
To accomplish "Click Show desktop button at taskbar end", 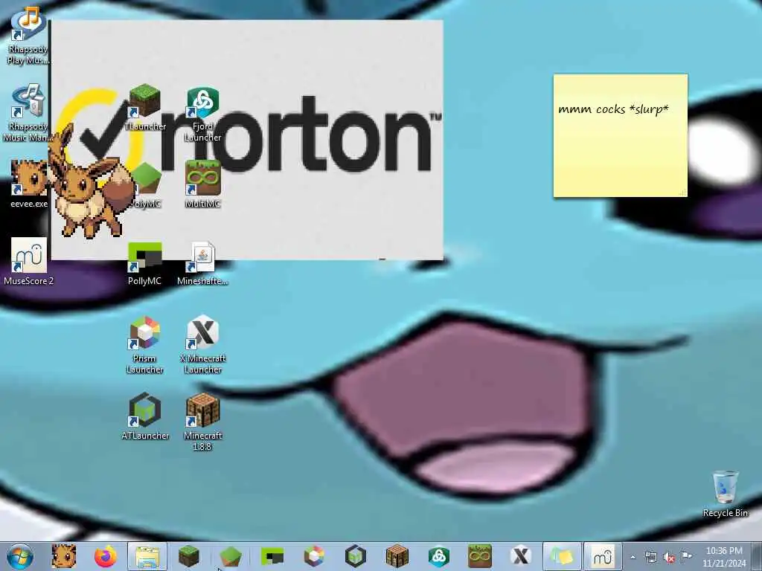I will 757,556.
